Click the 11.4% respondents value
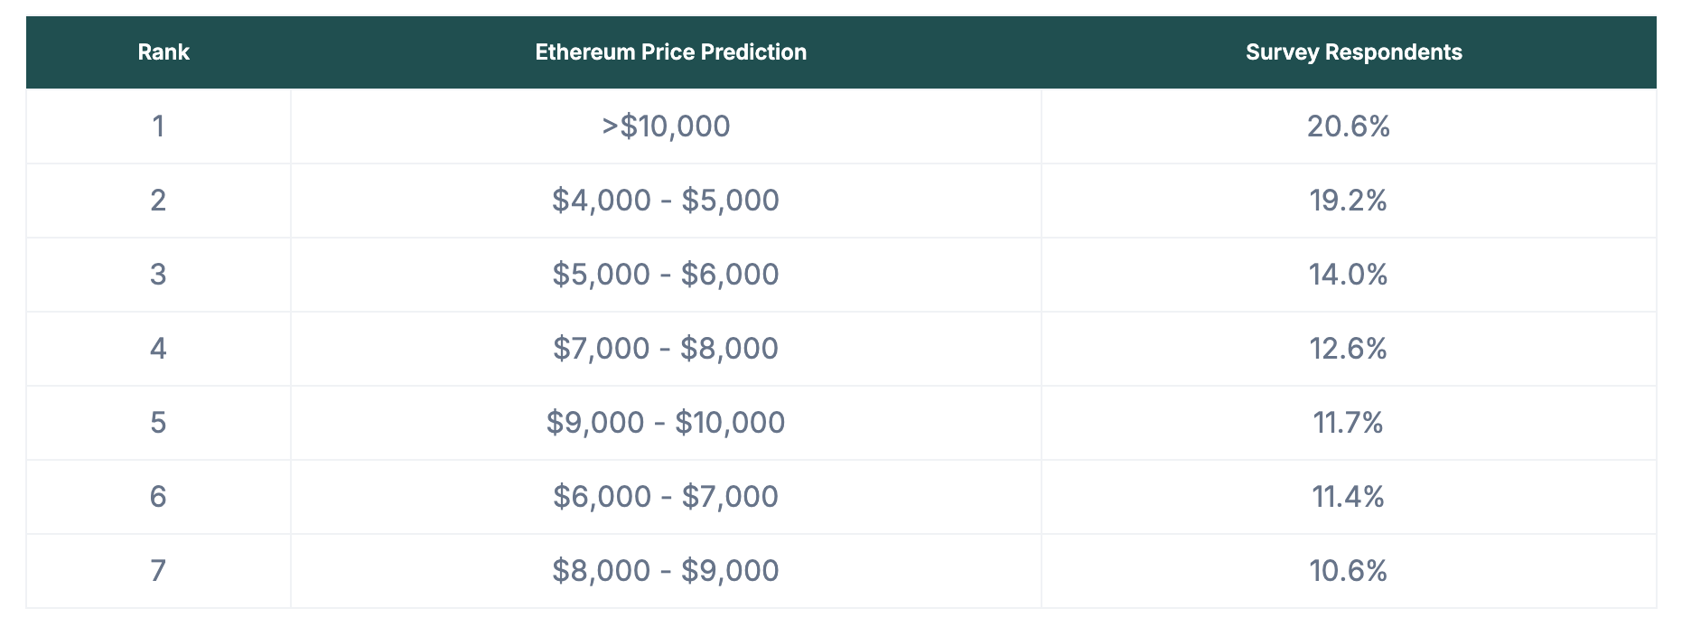This screenshot has height=627, width=1691. (x=1348, y=497)
